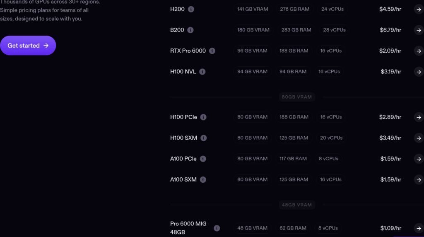Click the $2.89/hr price

coord(390,117)
